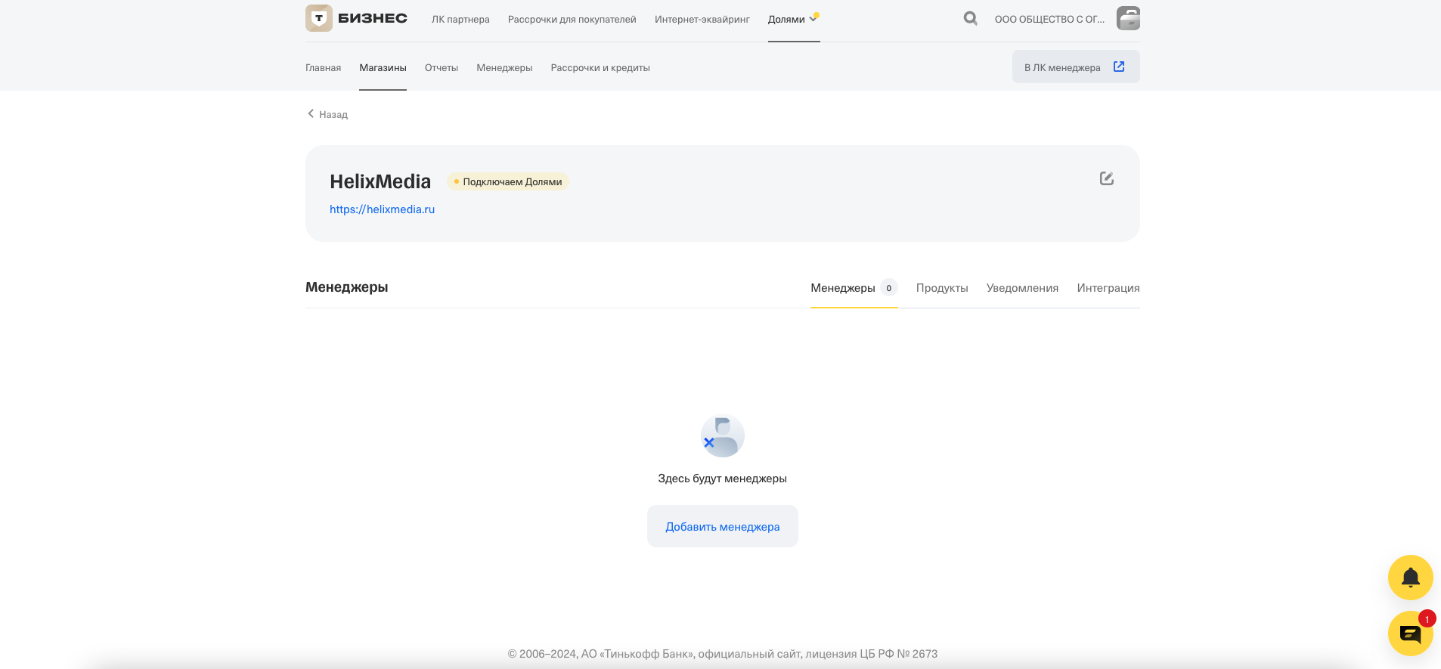
Task: Click the HelixMedia store title
Action: (380, 181)
